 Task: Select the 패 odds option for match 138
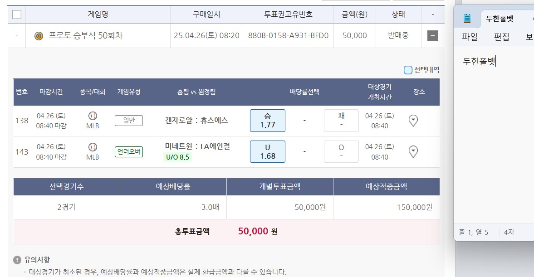[341, 121]
